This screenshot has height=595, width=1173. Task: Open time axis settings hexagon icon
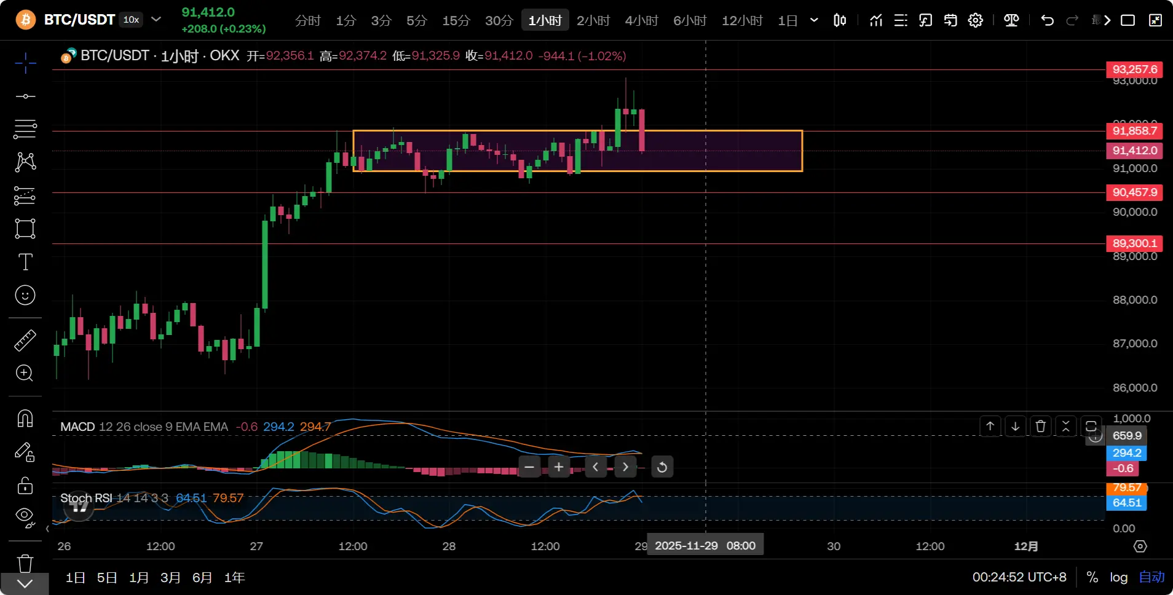tap(1140, 546)
